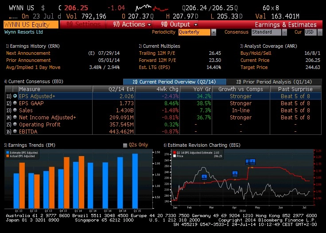Click EPS GAAP 4Wk change 8.46%
Image resolution: width=326 pixels, height=233 pixels.
[171, 103]
